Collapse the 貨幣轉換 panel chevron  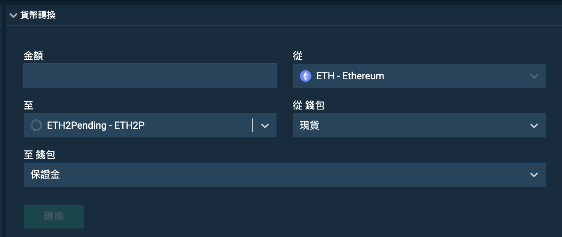pyautogui.click(x=14, y=16)
